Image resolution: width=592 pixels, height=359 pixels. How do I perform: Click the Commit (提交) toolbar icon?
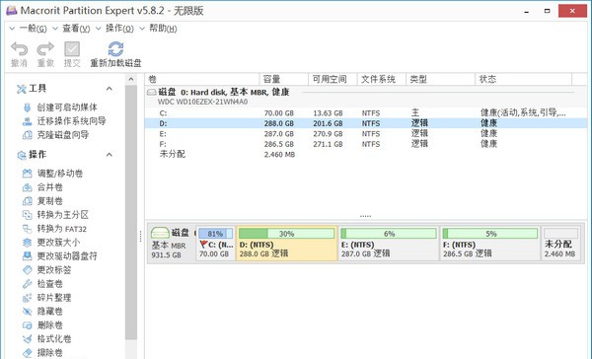72,49
